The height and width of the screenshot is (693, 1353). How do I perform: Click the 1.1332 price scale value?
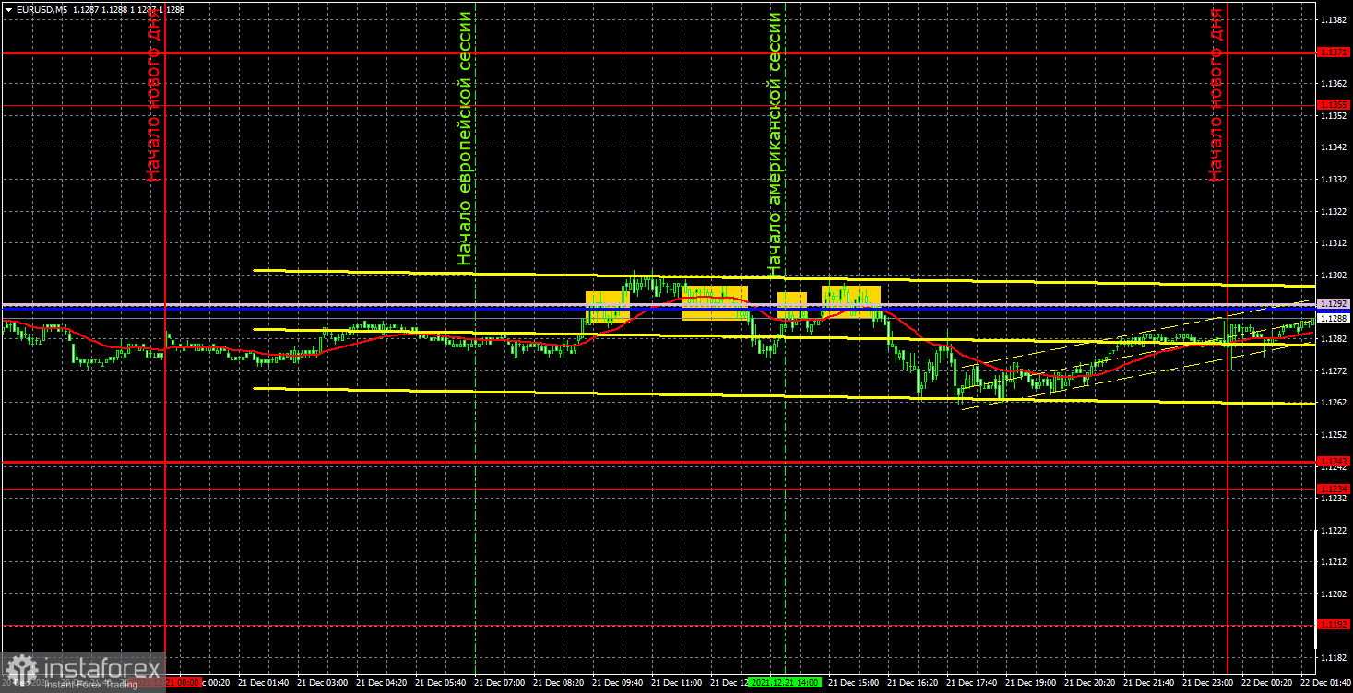[x=1334, y=180]
